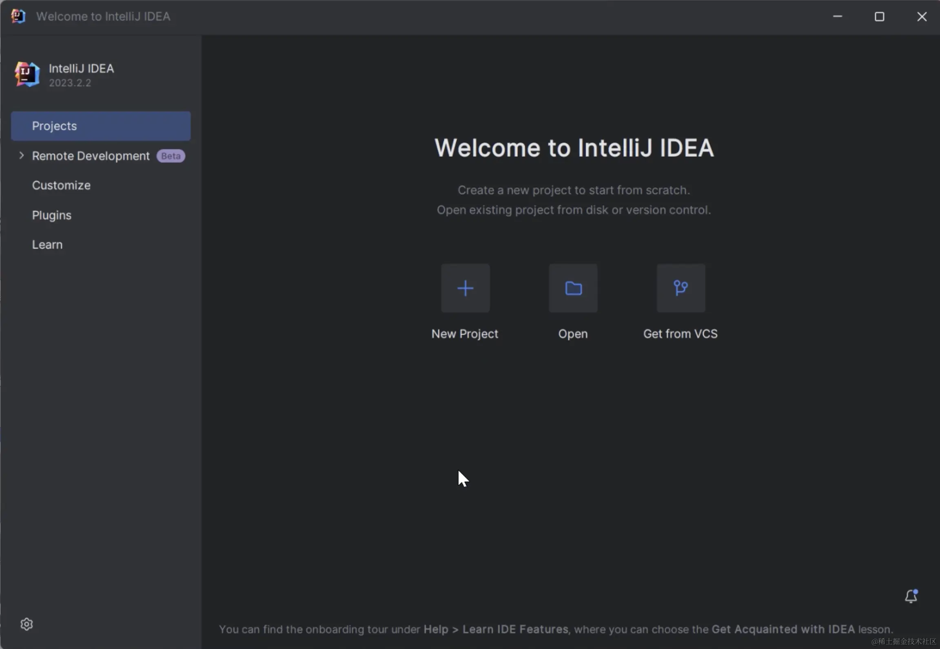The image size is (940, 649).
Task: Expand the Remote Development chevron
Action: [21, 156]
